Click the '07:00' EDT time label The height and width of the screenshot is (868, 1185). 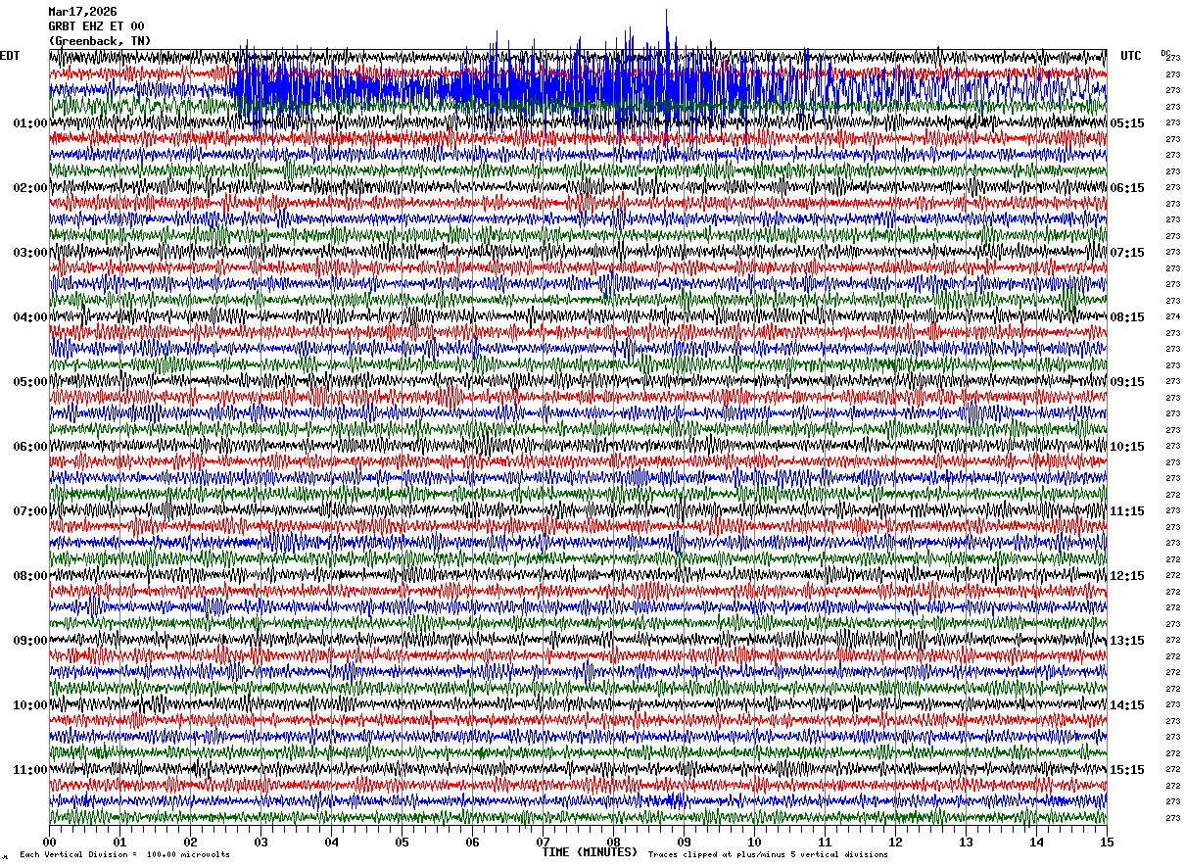point(30,511)
